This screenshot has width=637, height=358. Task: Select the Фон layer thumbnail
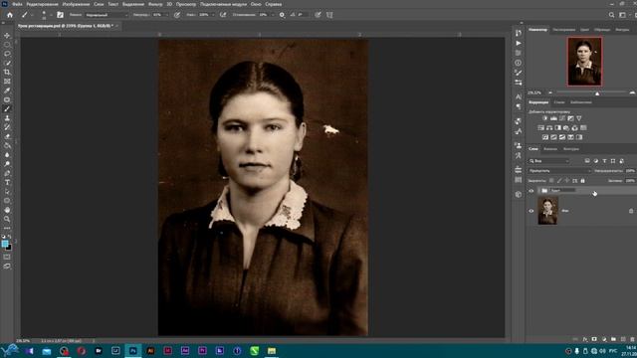pos(547,211)
